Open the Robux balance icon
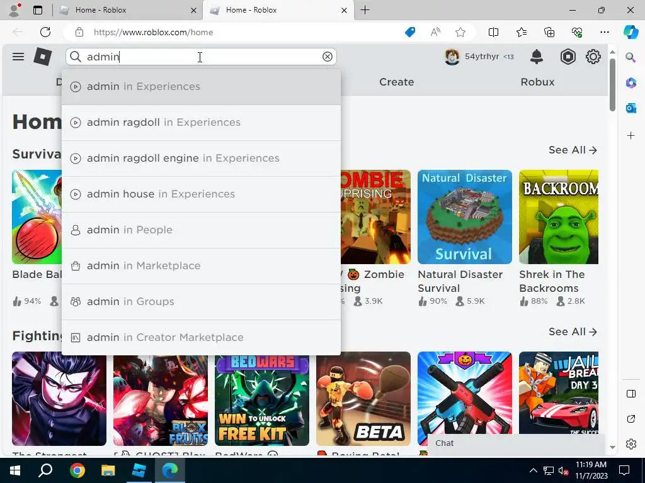This screenshot has width=645, height=483. point(568,57)
